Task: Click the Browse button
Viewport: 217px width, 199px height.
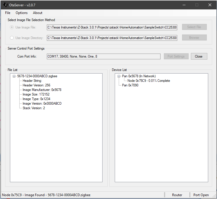Action: pos(194,38)
